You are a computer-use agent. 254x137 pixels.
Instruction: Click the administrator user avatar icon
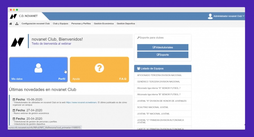tap(210, 16)
